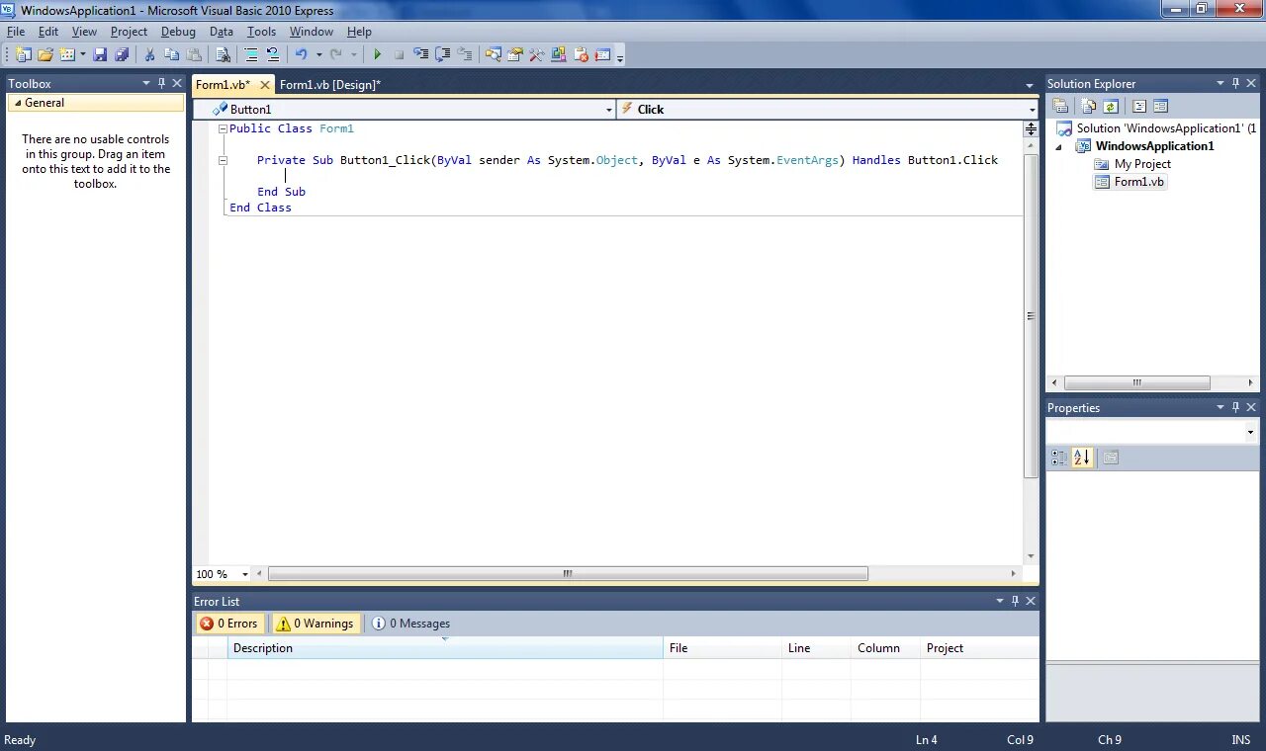Screen dimensions: 1266x751
Task: Open the Click method name dropdown
Action: [1032, 110]
